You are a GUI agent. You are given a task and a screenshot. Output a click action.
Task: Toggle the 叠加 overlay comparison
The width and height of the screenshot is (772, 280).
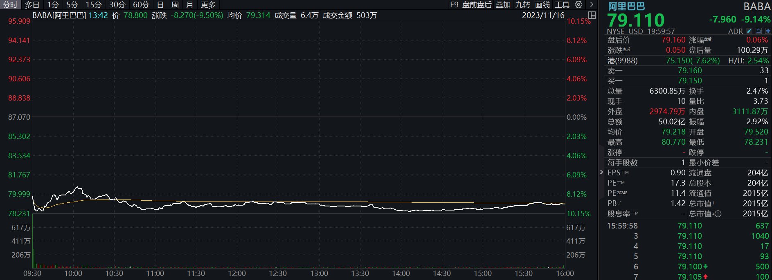[x=503, y=5]
